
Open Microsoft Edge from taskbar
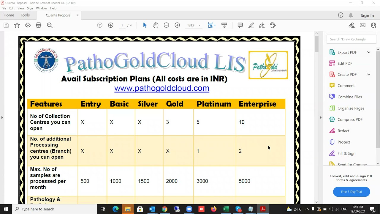click(115, 209)
